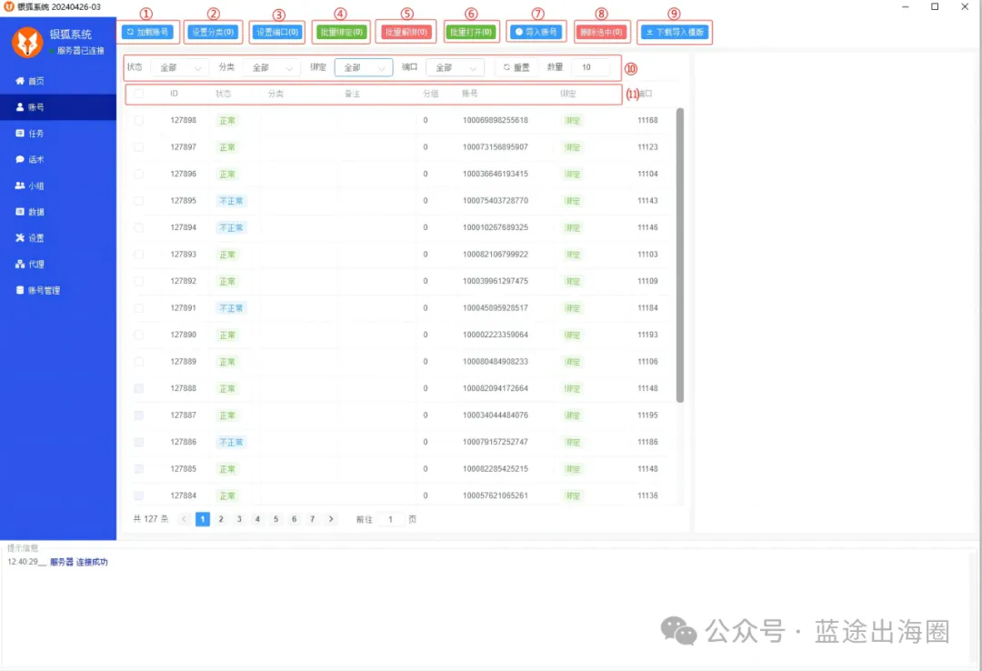The height and width of the screenshot is (671, 982).
Task: Go to page 4 of the table
Action: tap(257, 519)
